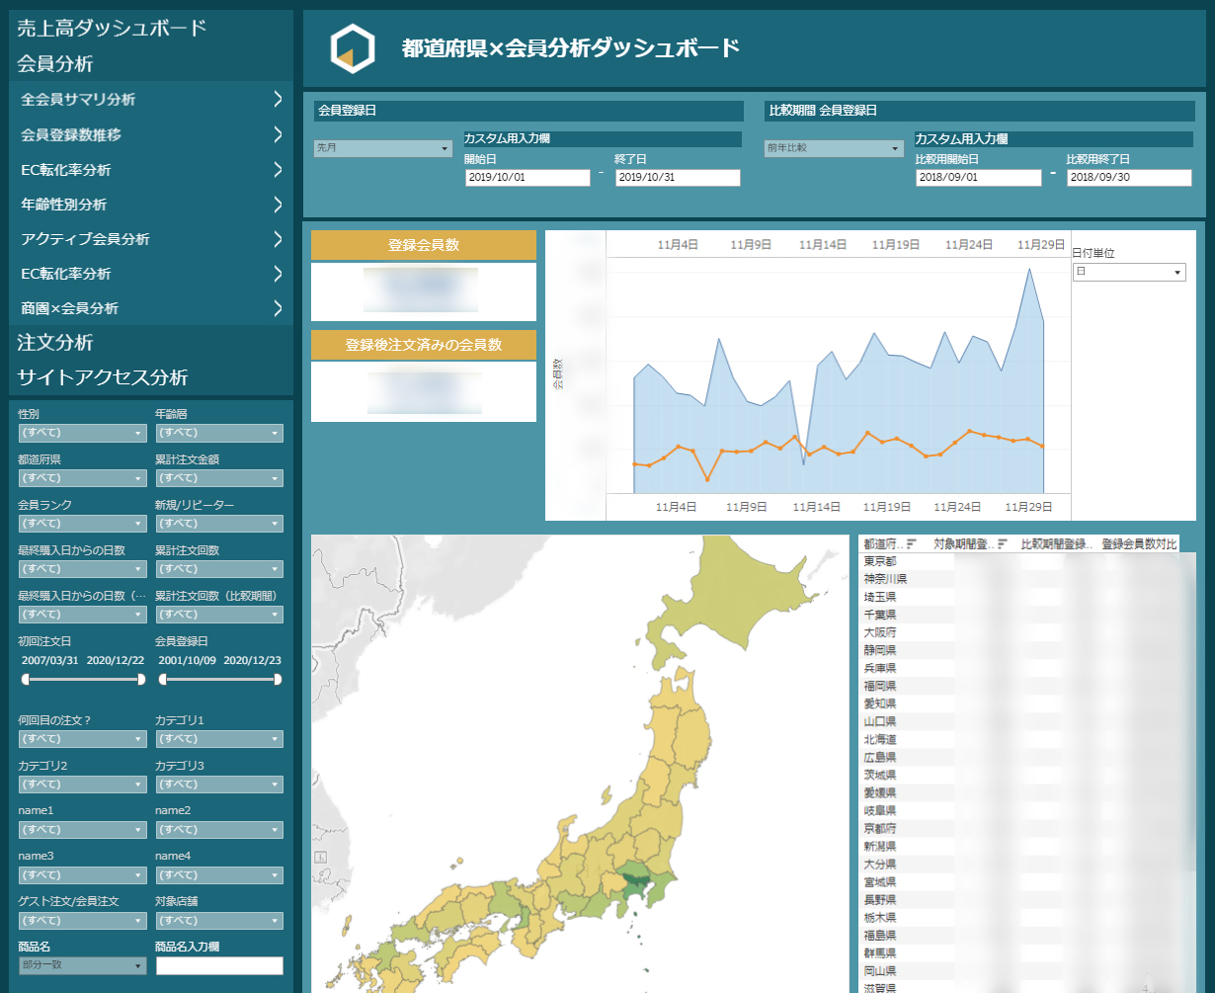Expand the 先月 period dropdown
Viewport: 1215px width, 993px height.
click(x=382, y=148)
